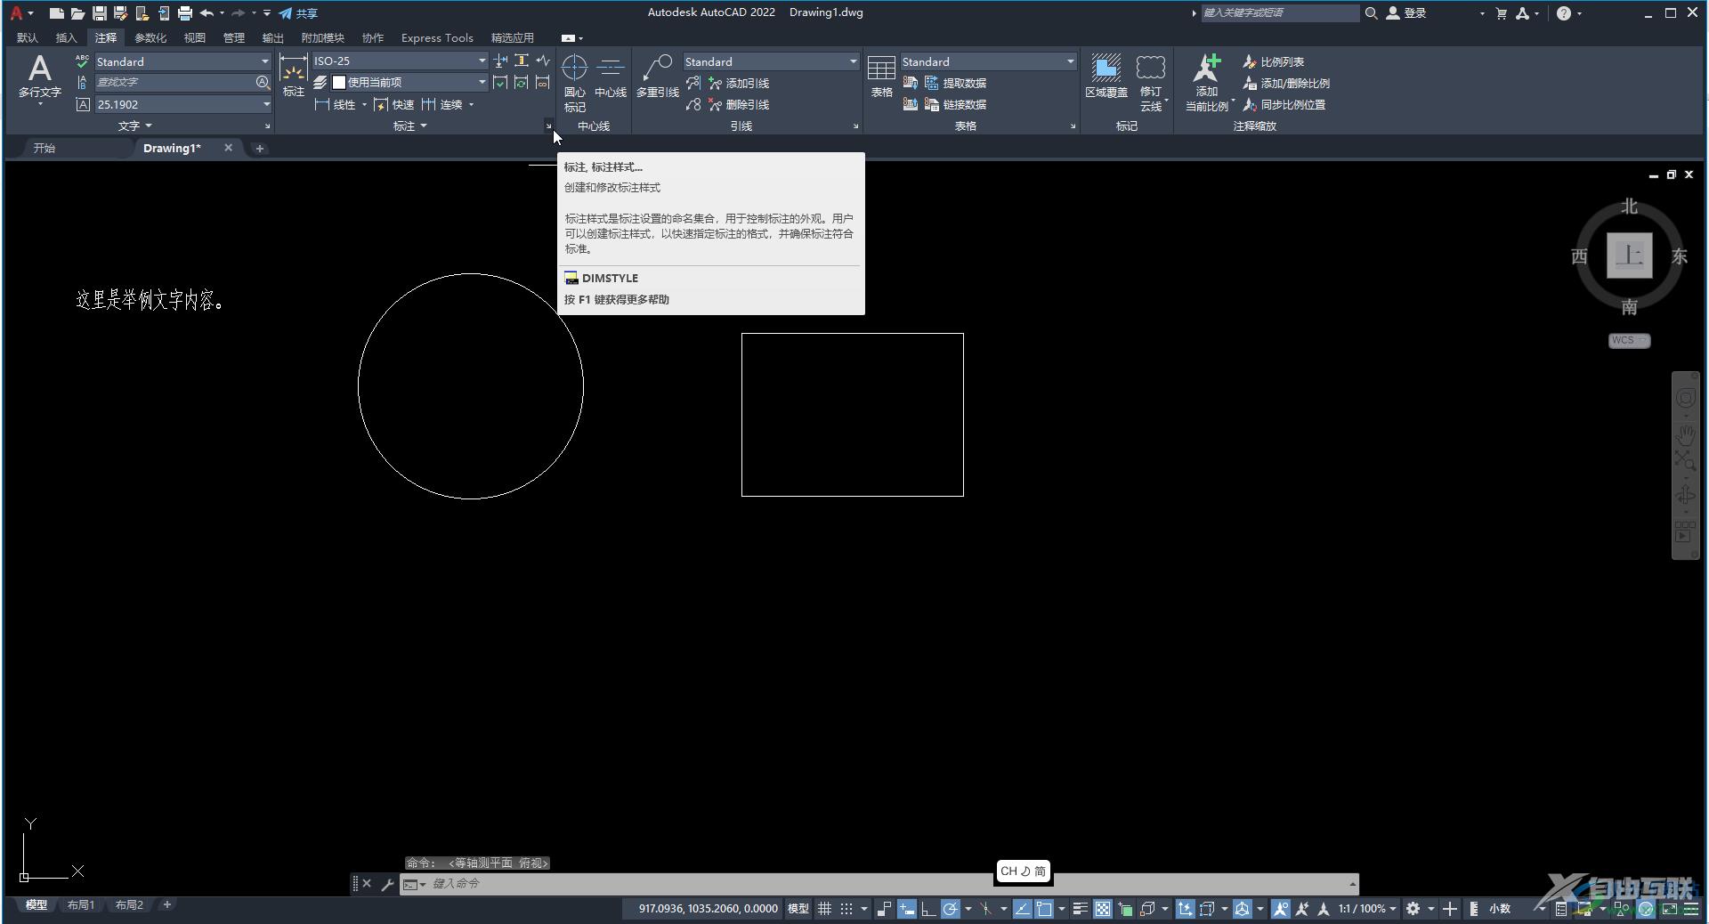Image resolution: width=1709 pixels, height=924 pixels.
Task: Switch to the 布局1 layout tab
Action: click(81, 905)
